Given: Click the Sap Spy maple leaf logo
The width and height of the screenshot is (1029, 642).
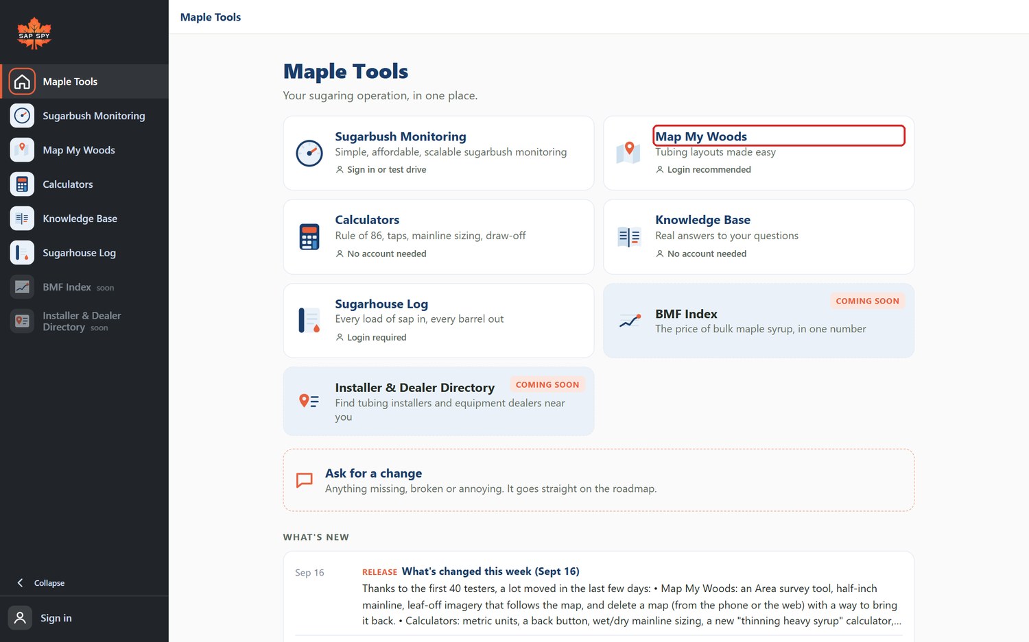Looking at the screenshot, I should tap(34, 33).
